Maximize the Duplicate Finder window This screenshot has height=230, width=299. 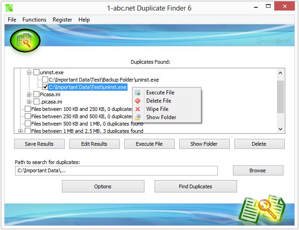pos(268,6)
